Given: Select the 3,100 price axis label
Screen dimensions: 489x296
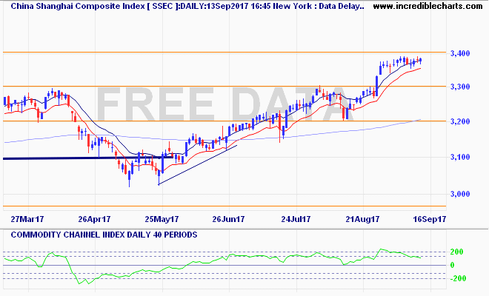Looking at the screenshot, I should [x=460, y=157].
